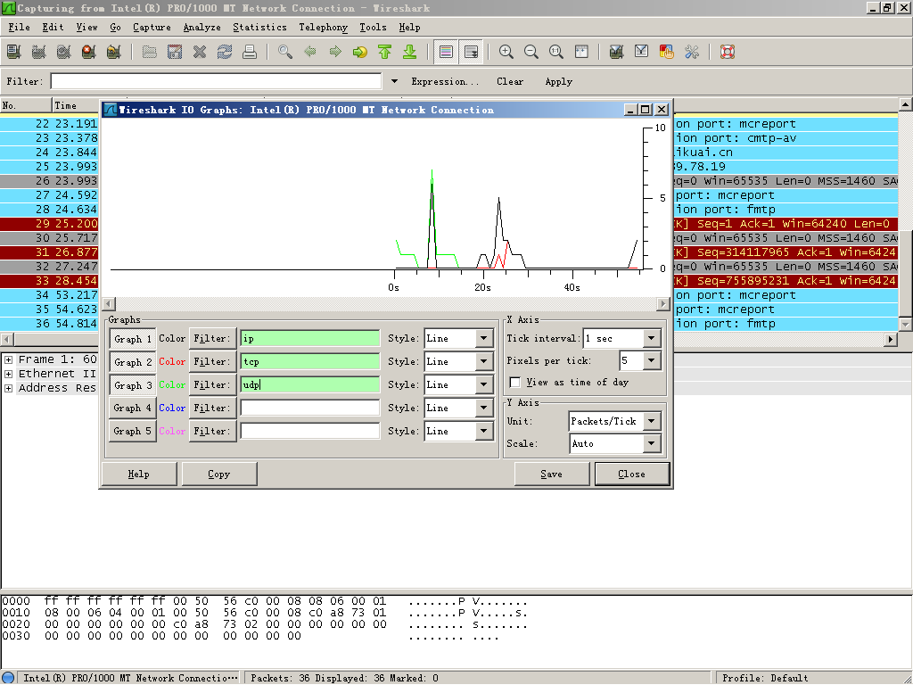
Task: Stop the running capture icon
Action: click(89, 52)
